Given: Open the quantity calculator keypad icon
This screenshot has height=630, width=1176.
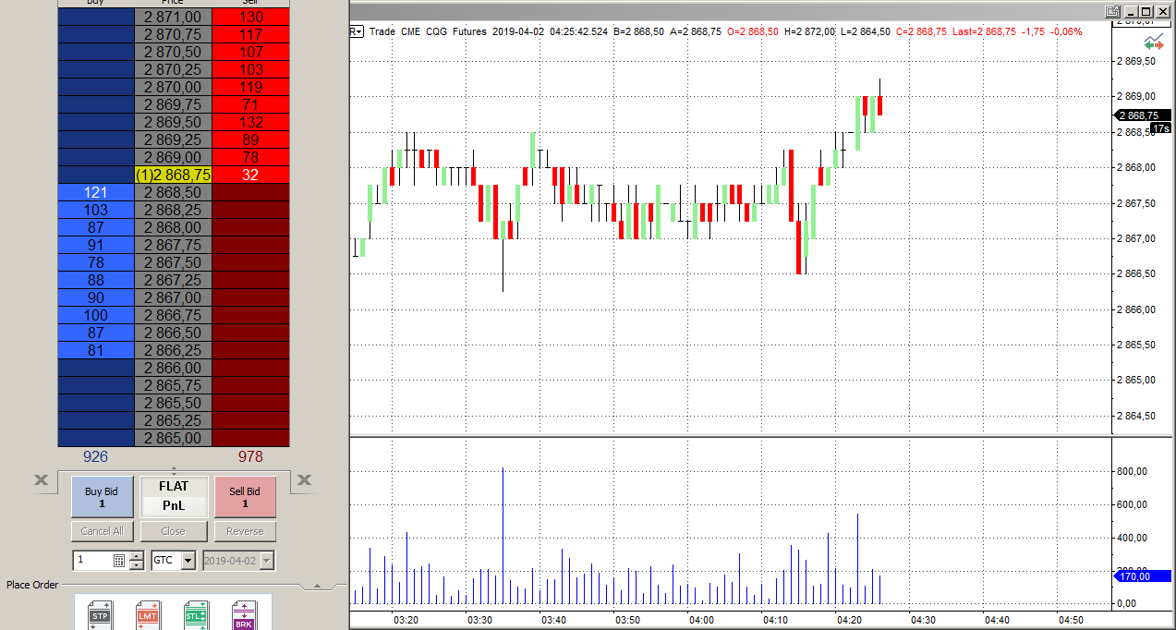Looking at the screenshot, I should coord(119,560).
